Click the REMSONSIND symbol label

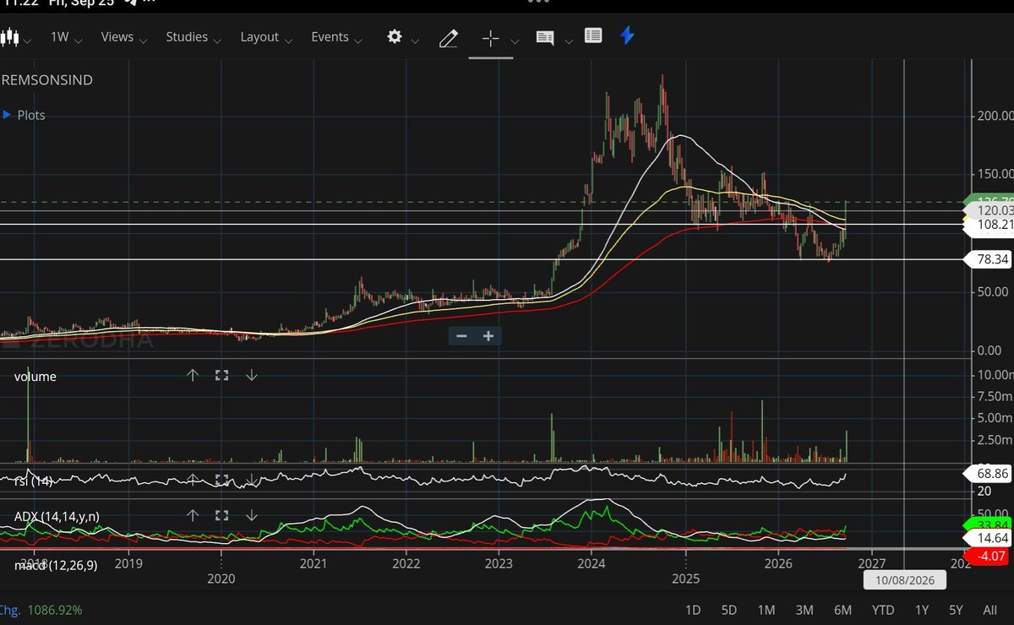46,80
